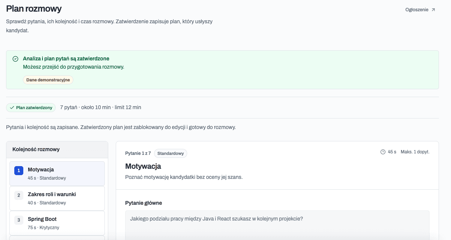Click the Motywacja heading in the detail panel

[143, 166]
